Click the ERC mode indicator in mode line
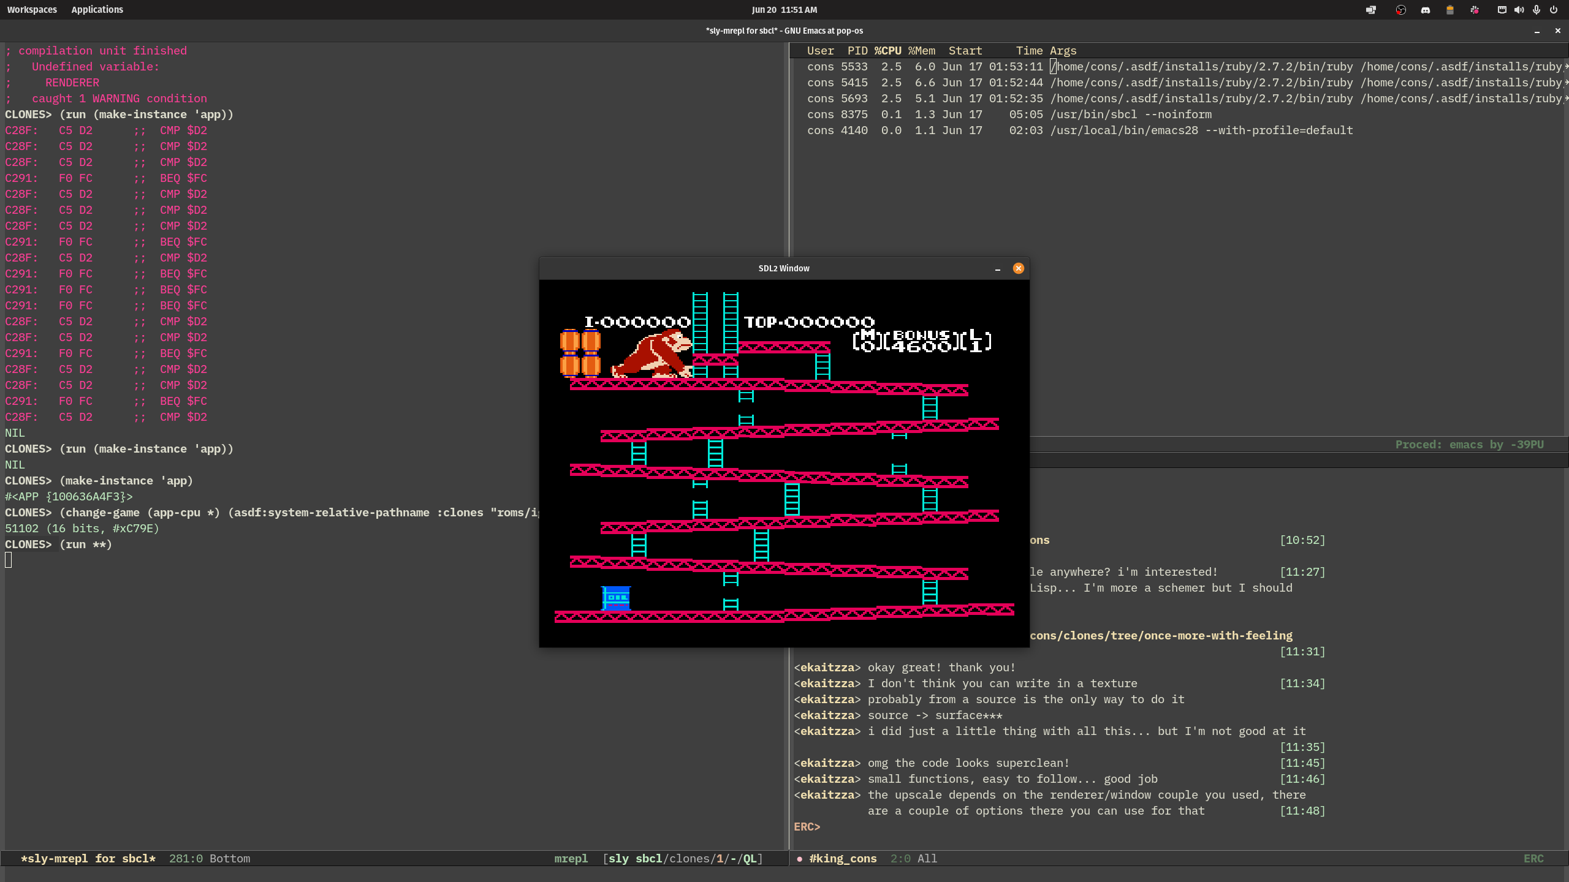This screenshot has width=1569, height=882. point(1533,859)
